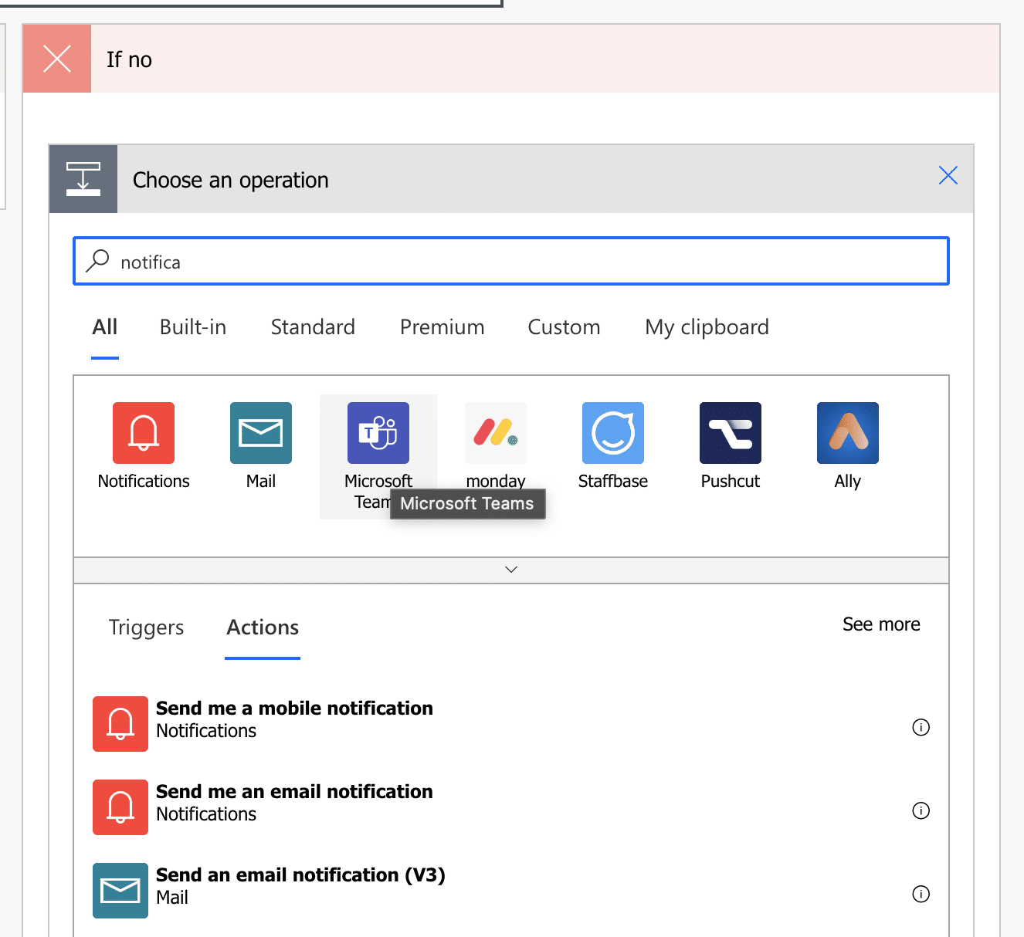View info for Send an email notification (V3)
The image size is (1024, 937).
coord(921,894)
